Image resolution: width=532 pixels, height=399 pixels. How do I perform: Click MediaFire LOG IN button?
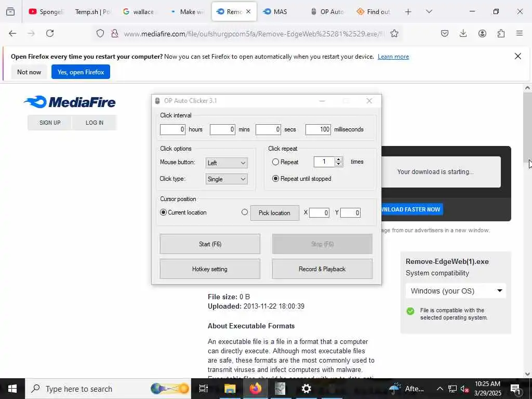pos(95,123)
